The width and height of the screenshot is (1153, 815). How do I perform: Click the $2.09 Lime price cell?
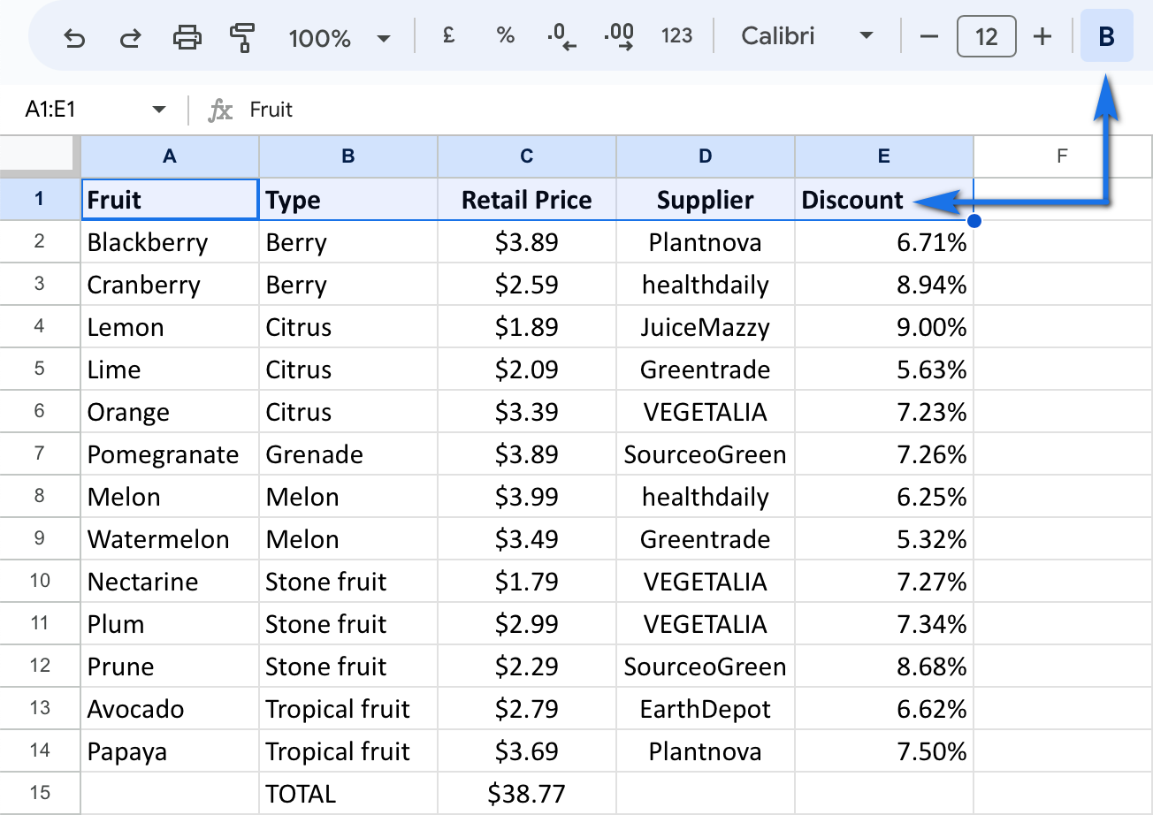(527, 369)
